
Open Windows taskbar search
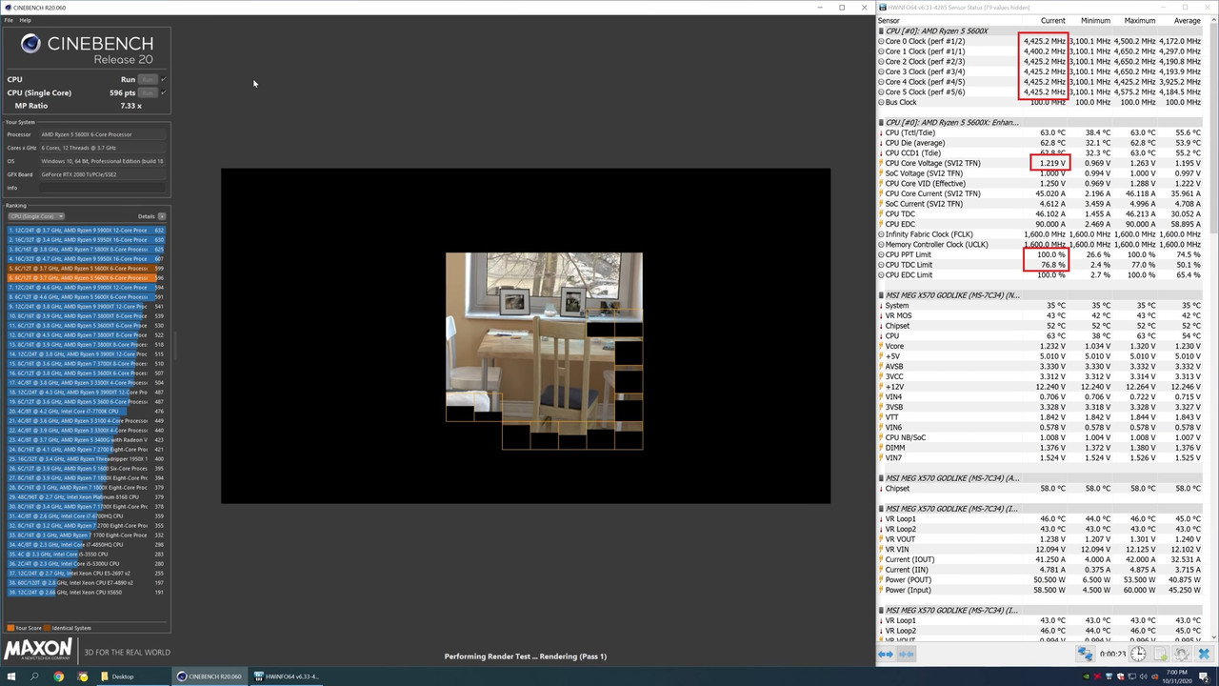(34, 676)
